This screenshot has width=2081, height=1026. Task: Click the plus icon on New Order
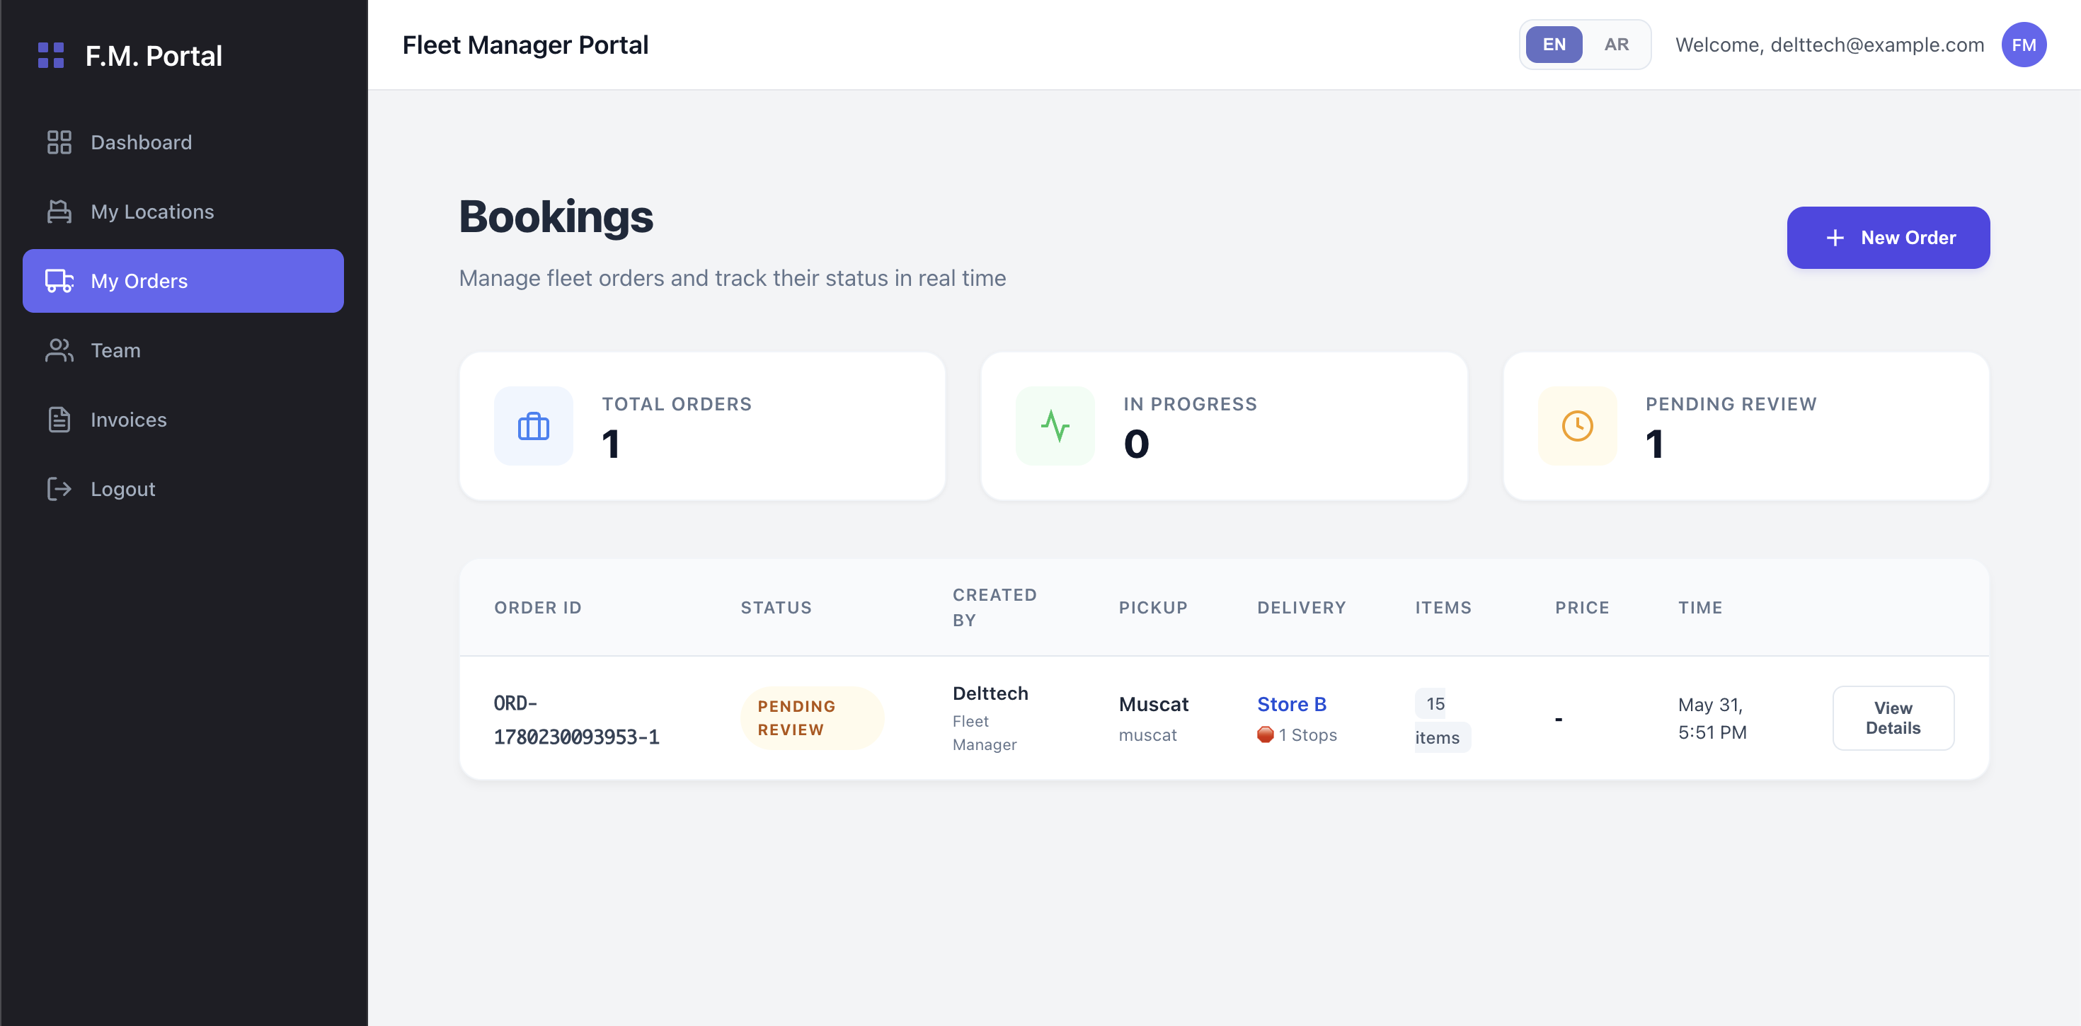pyautogui.click(x=1835, y=238)
